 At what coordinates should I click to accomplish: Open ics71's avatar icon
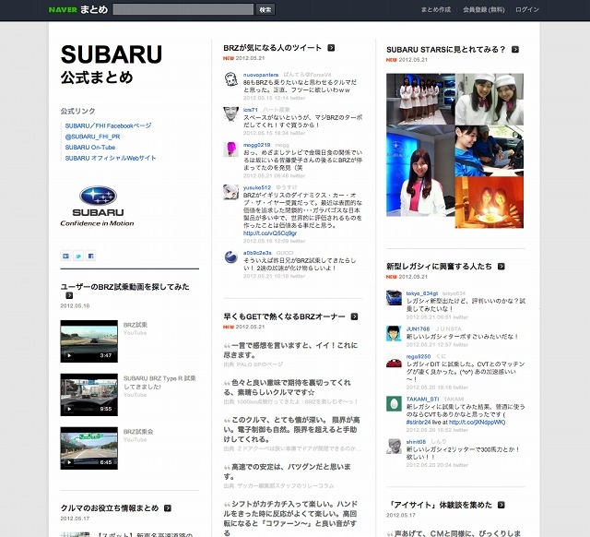[230, 114]
